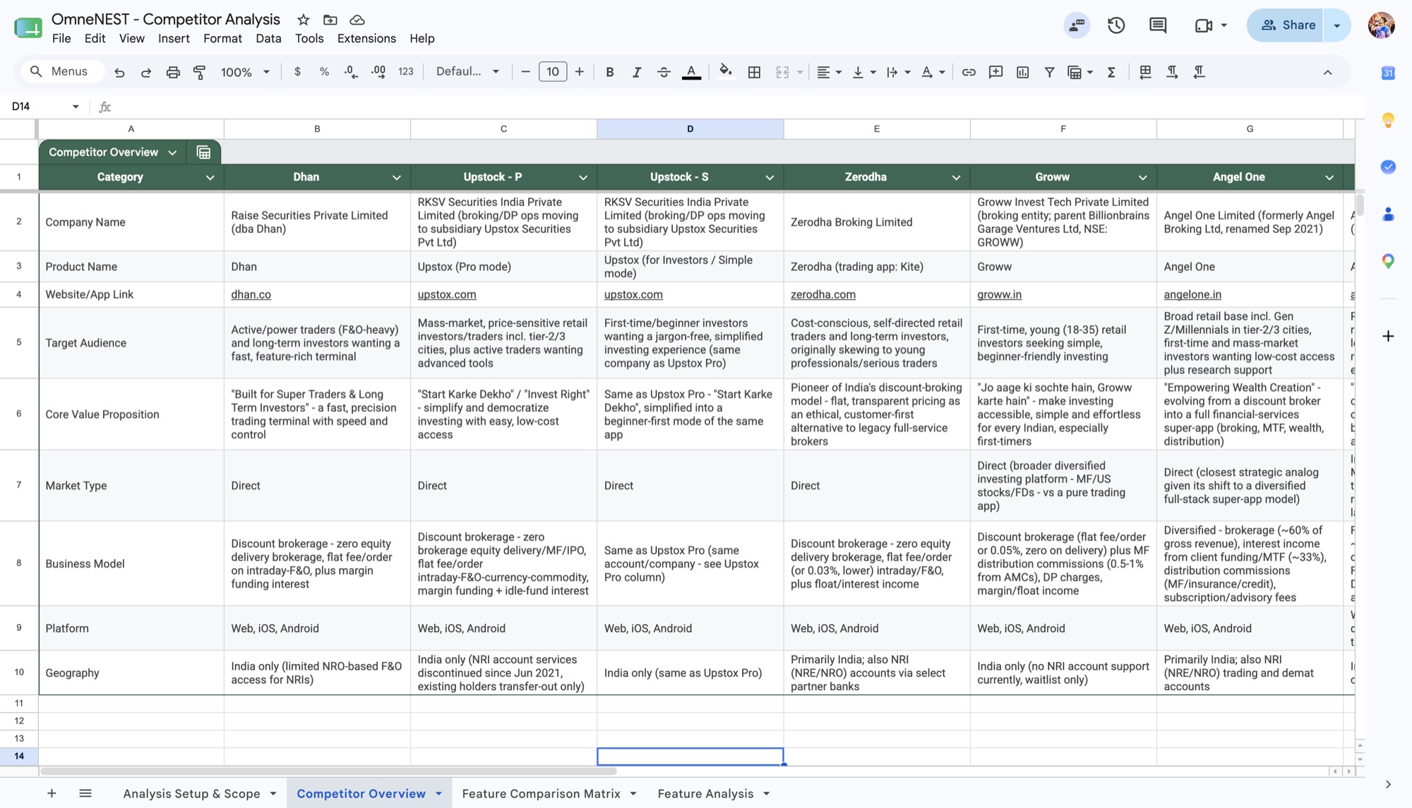The image size is (1412, 808).
Task: Switch to Feature Comparison Matrix tab
Action: [x=541, y=794]
